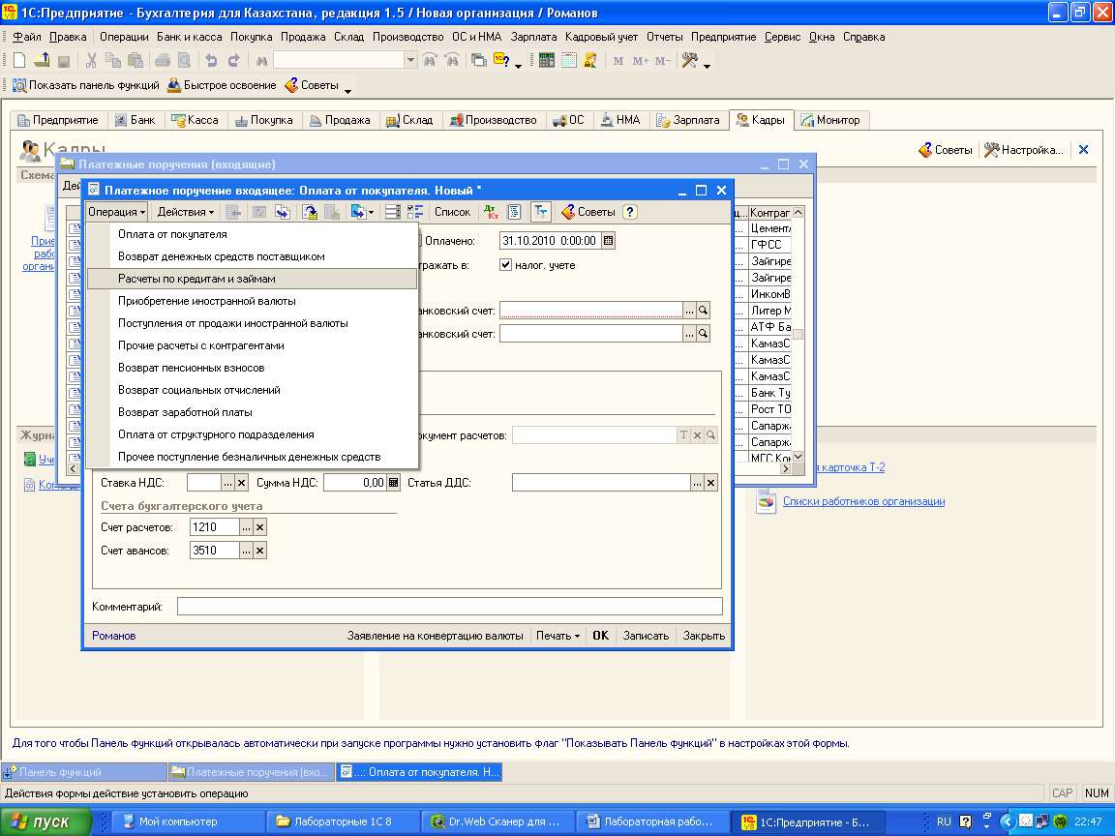Open the Печать dropdown at bottom
Screen dimensions: 1115x836
pos(557,636)
